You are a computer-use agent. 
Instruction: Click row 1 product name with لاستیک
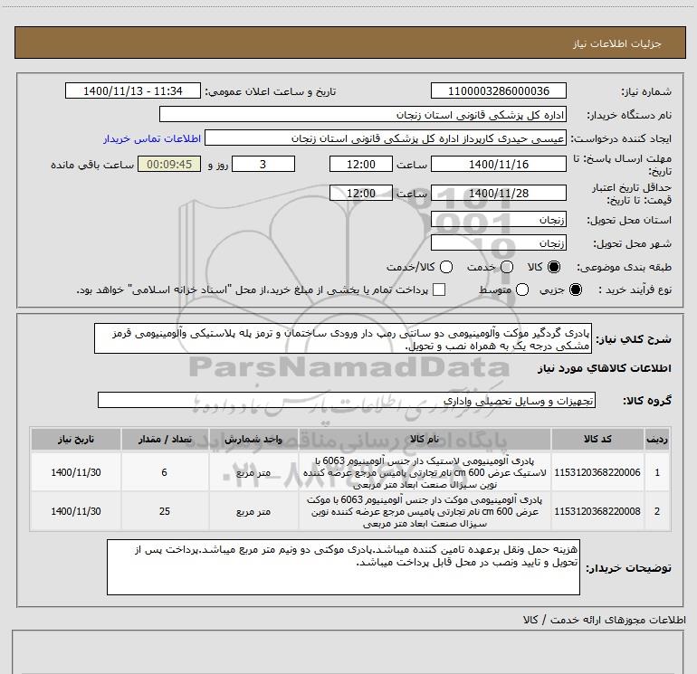tap(425, 472)
